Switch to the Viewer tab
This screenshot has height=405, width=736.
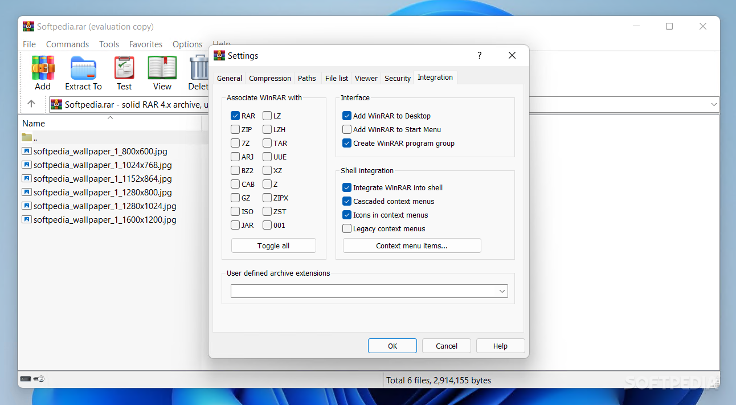point(366,78)
